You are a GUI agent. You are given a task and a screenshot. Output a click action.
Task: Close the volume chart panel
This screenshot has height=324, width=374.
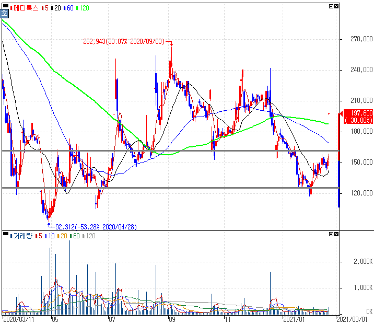[x=336, y=234]
